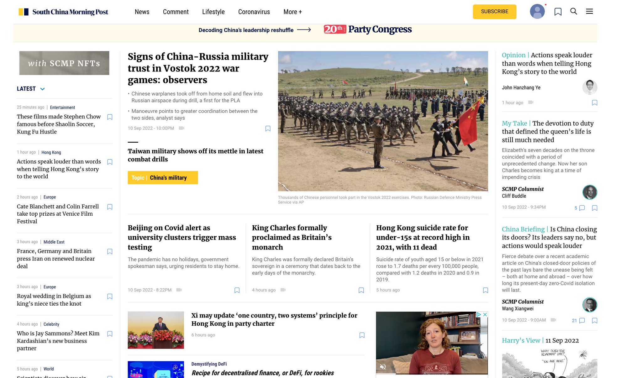Open the News menu
Viewport: 642px width, 378px height.
[142, 12]
